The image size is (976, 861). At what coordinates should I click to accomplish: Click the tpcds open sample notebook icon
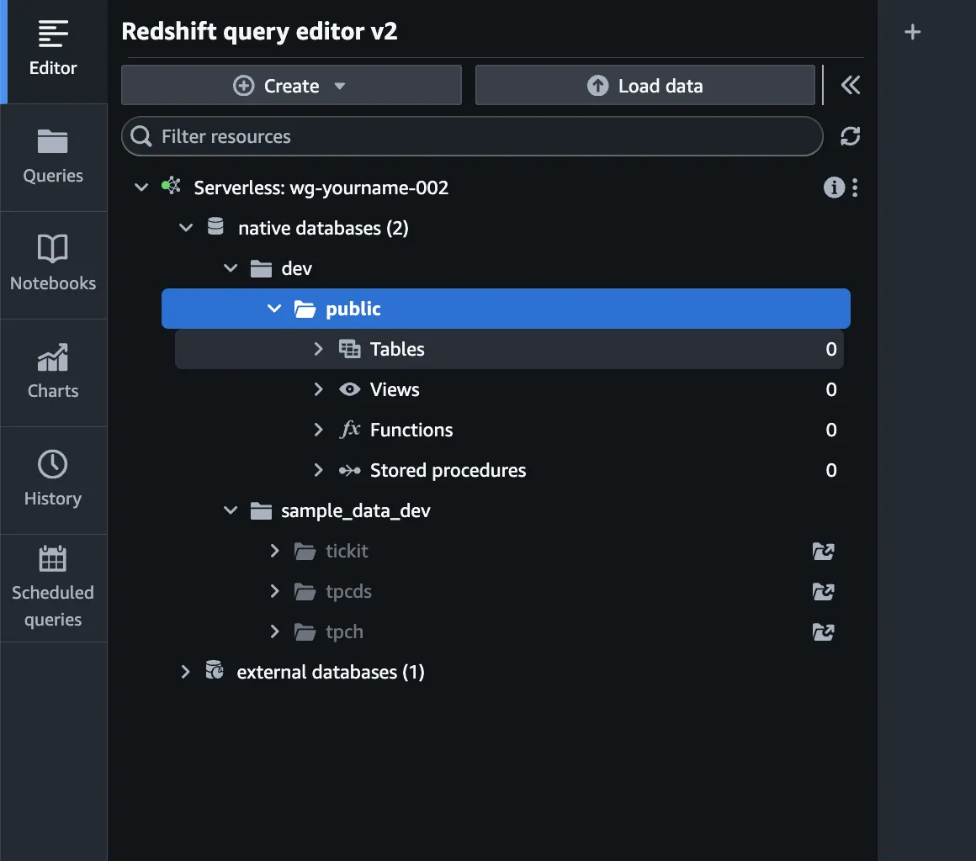tap(823, 592)
